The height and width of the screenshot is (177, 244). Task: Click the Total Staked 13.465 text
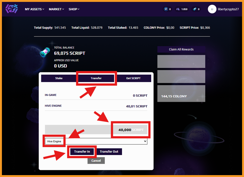(x=123, y=28)
